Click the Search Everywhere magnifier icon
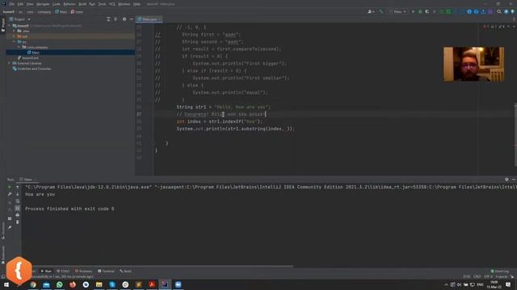The width and height of the screenshot is (517, 290). pyautogui.click(x=499, y=11)
